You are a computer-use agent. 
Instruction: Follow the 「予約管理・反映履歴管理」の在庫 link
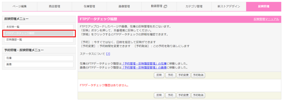coord(144,64)
